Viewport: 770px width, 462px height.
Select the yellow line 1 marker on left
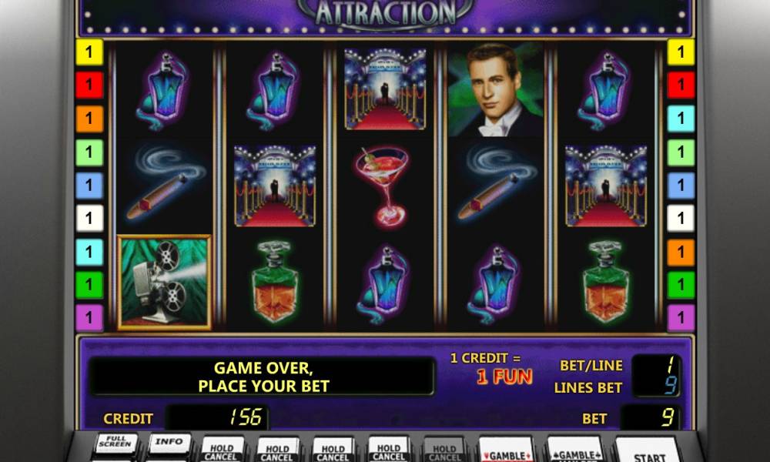click(x=89, y=52)
